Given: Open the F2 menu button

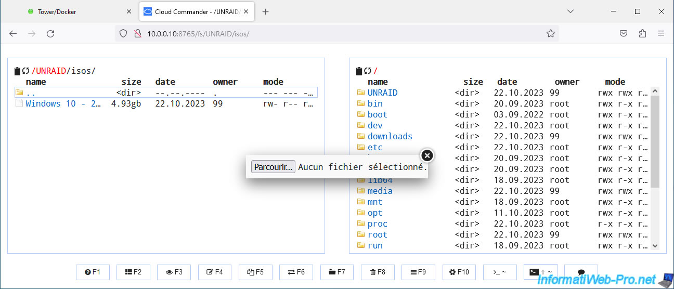Looking at the screenshot, I should pos(133,272).
